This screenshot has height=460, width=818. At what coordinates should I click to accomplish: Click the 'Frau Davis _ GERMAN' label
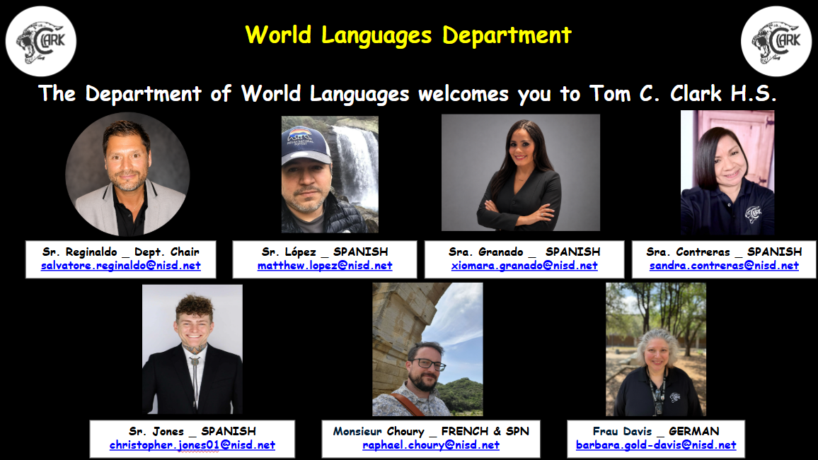tap(656, 431)
